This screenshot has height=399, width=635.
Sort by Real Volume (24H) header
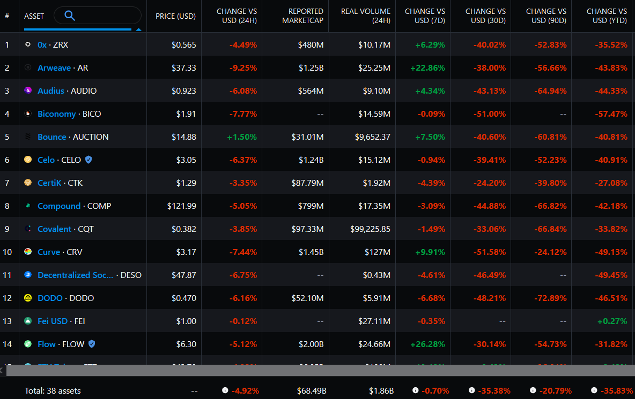pos(365,16)
